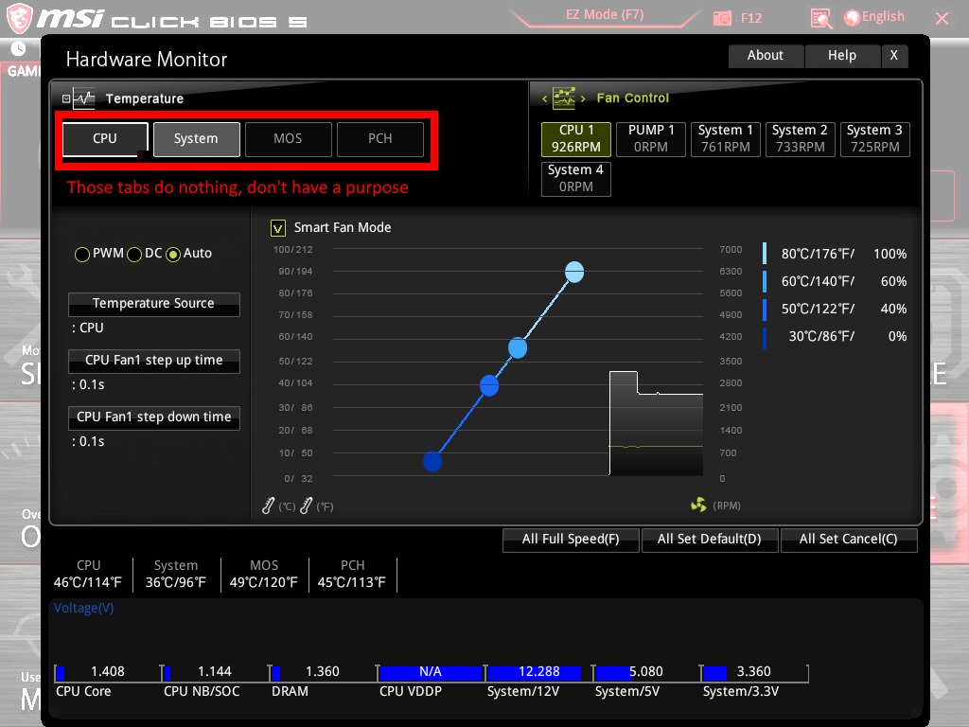Click the CPU 46°C/114°F temperature reading
This screenshot has height=727, width=969.
88,575
